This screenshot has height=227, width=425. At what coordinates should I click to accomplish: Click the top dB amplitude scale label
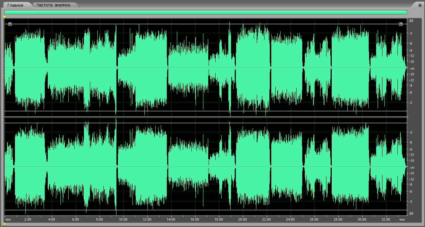click(411, 21)
